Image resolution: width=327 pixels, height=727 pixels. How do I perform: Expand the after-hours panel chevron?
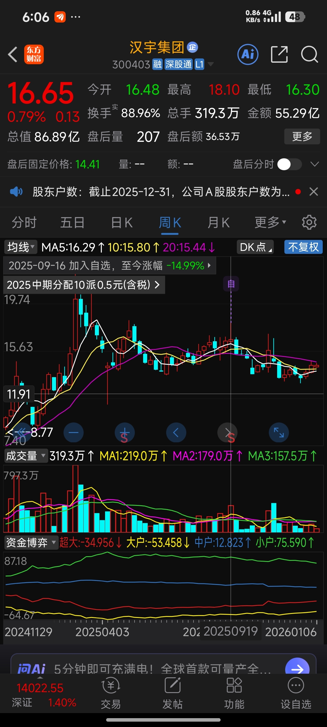[314, 164]
